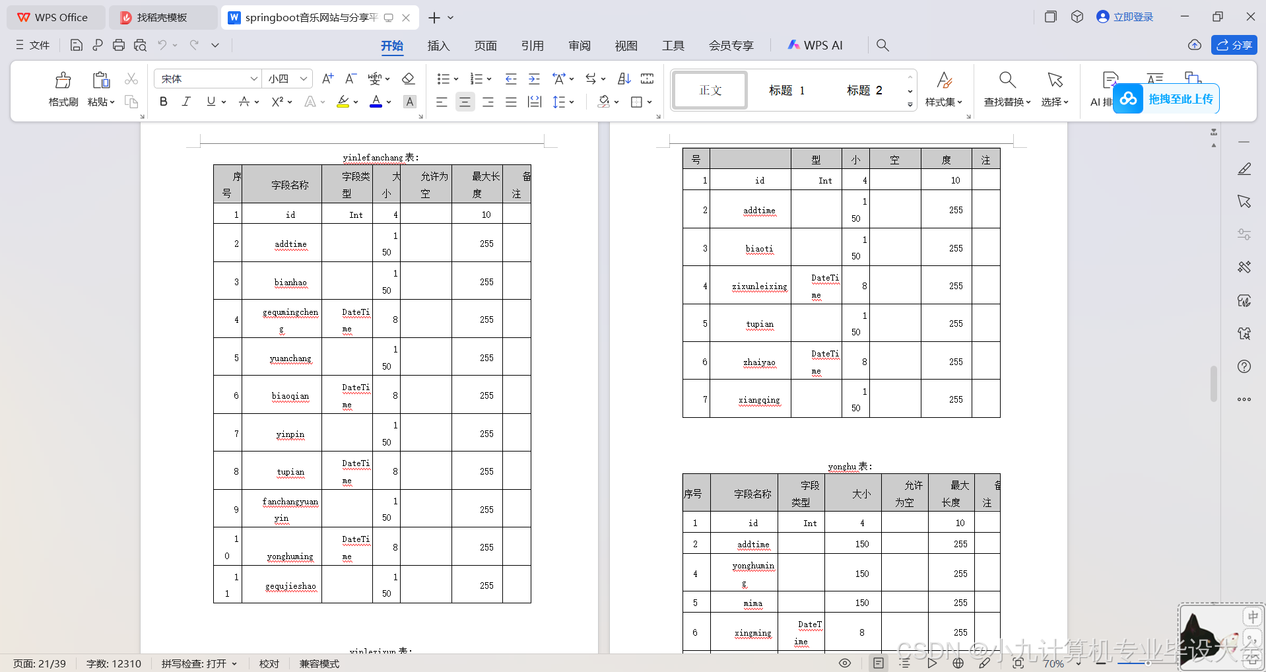
Task: Click the Cut scissors icon
Action: pyautogui.click(x=131, y=79)
